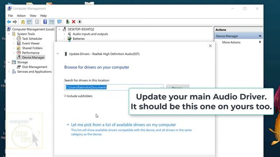Collapse the Device Manager actions section
This screenshot has width=280, height=157.
(x=260, y=36)
